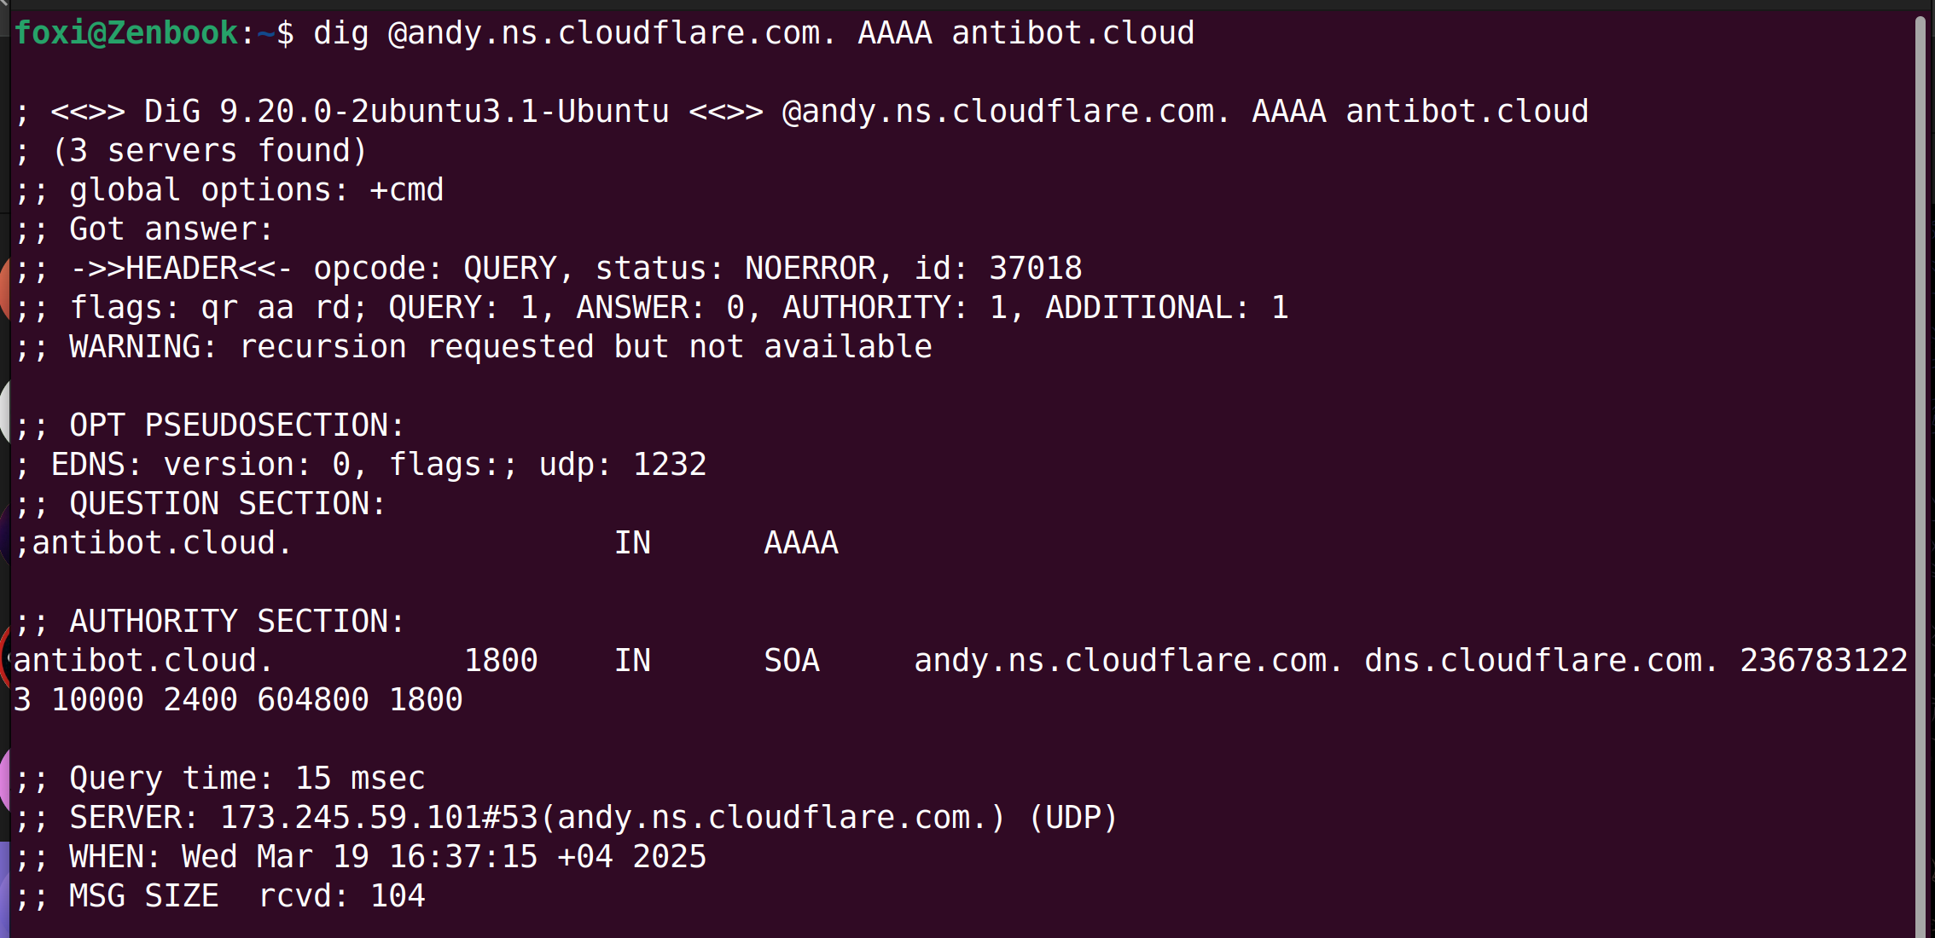Click the EDNS udp value 1232
Viewport: 1935px width, 938px height.
[669, 465]
